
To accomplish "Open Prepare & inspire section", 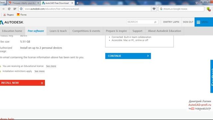I will tap(116, 31).
